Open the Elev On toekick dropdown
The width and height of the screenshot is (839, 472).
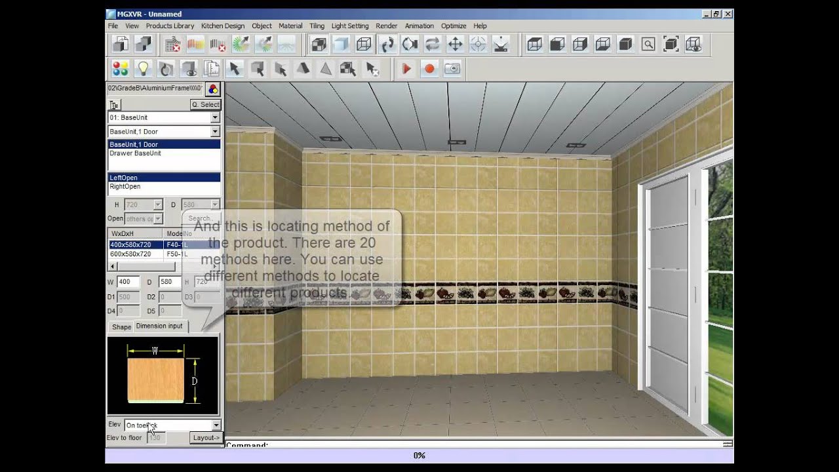click(x=216, y=425)
